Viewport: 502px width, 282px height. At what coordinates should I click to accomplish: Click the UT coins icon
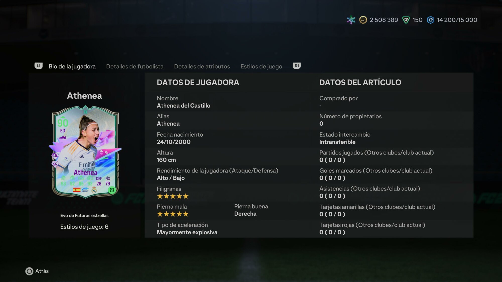coord(363,20)
